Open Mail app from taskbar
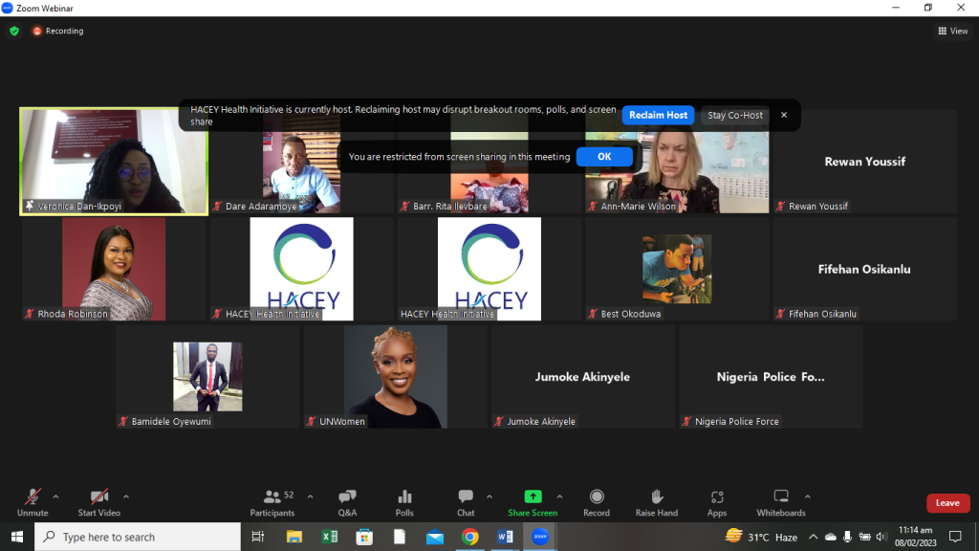979x551 pixels. coord(435,537)
